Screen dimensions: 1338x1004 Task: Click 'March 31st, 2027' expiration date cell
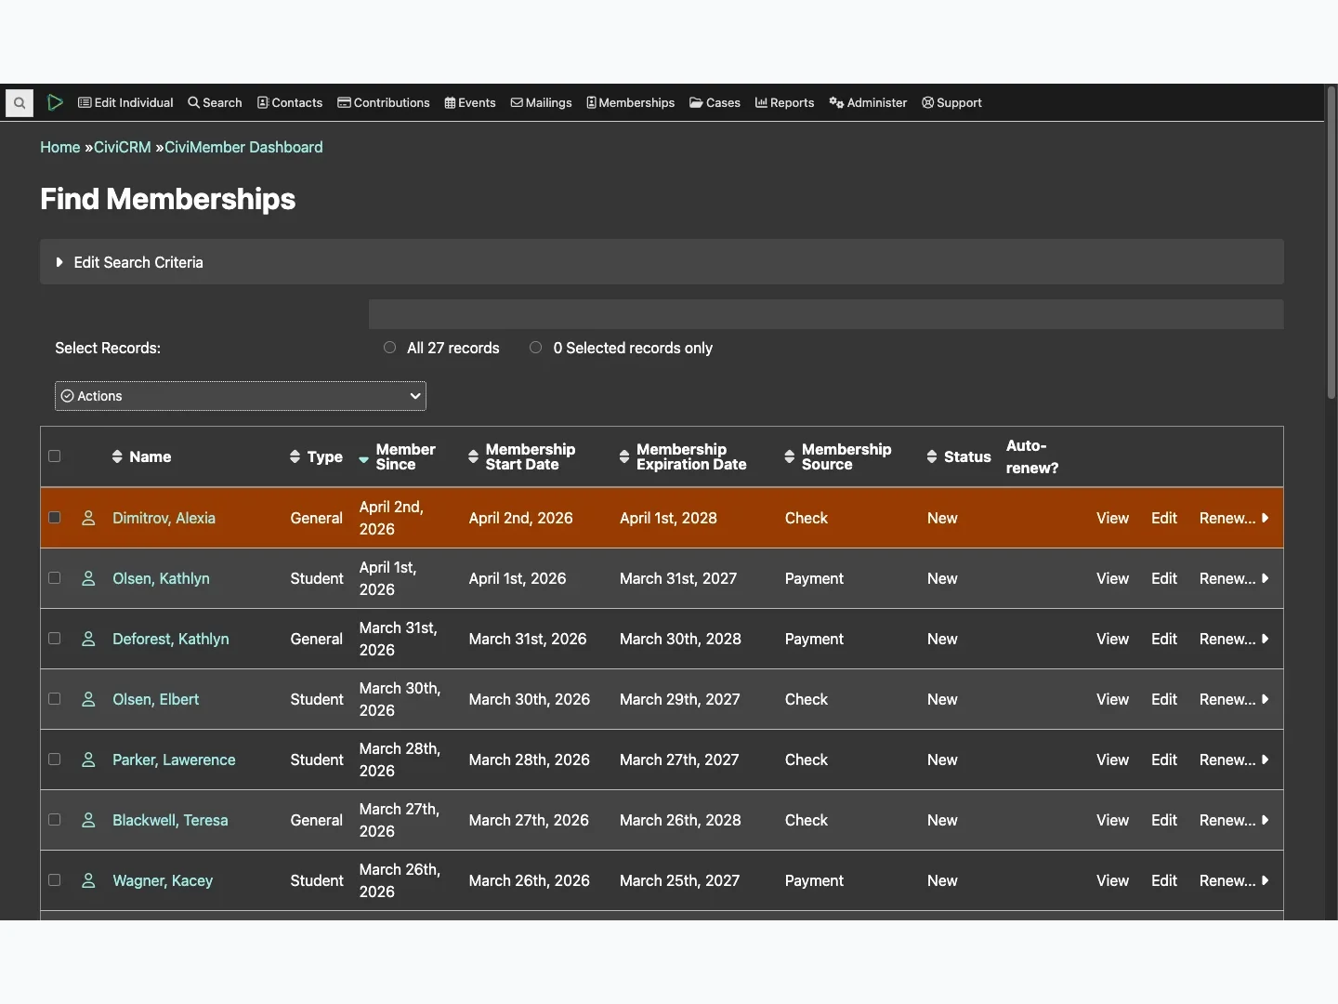coord(678,578)
